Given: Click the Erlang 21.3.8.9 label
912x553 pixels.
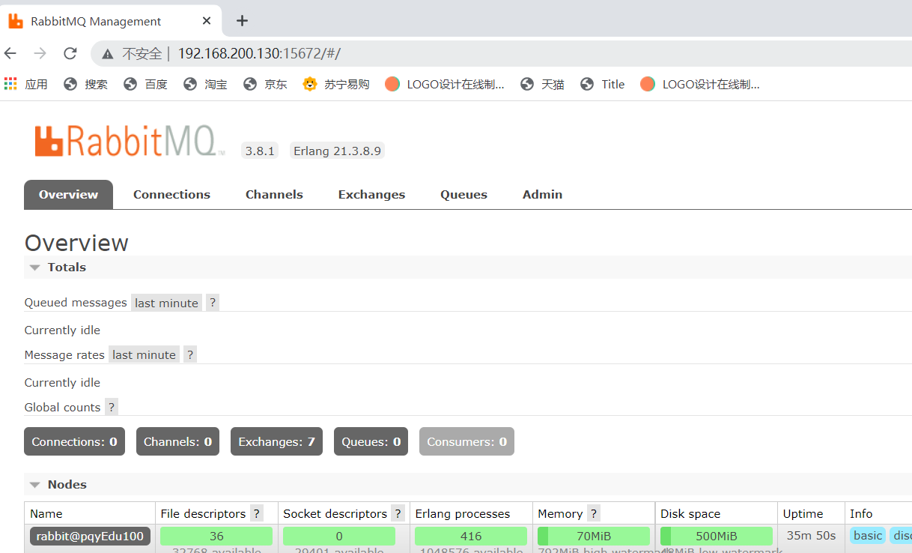Looking at the screenshot, I should click(x=337, y=151).
